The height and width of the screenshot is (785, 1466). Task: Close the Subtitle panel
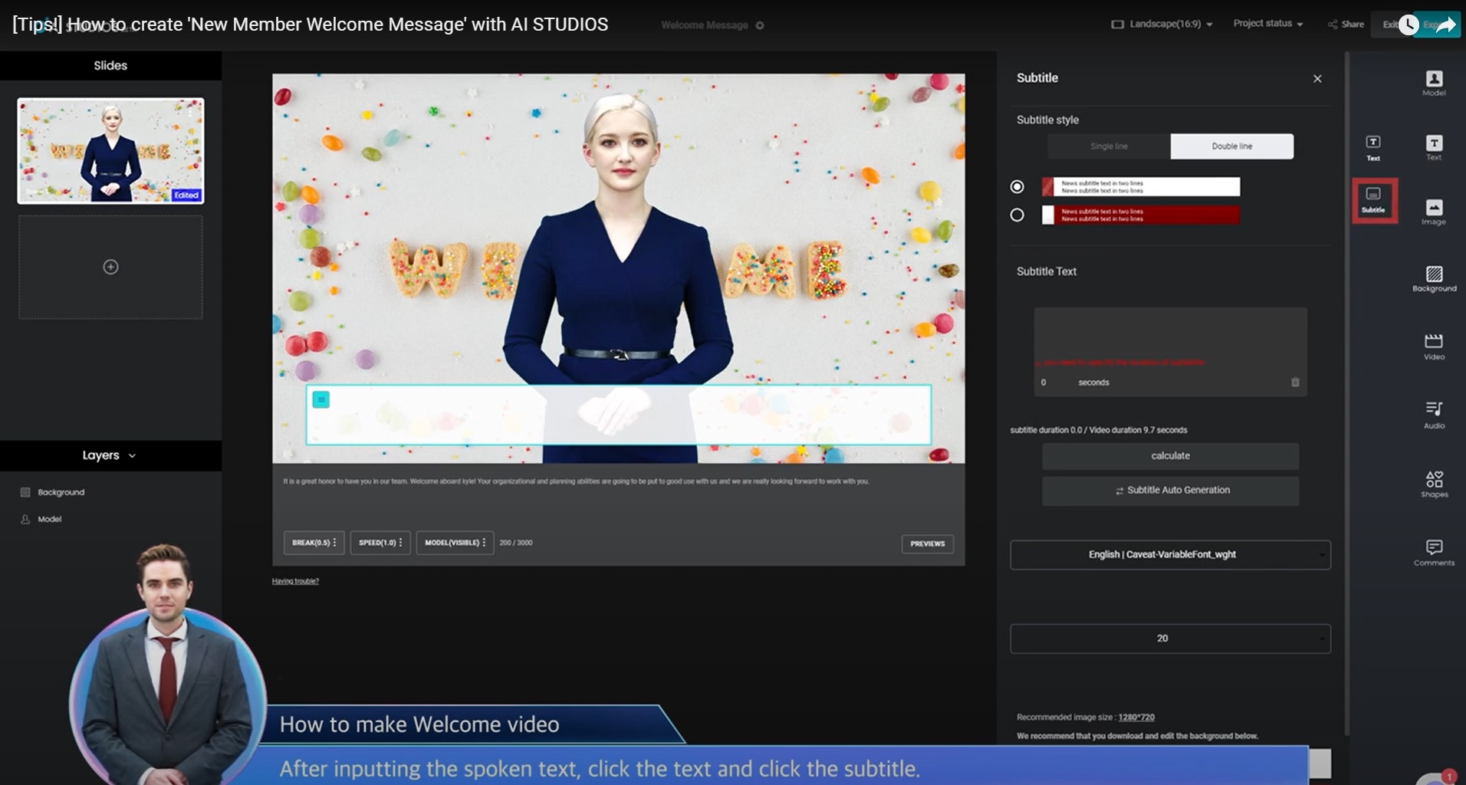(x=1317, y=79)
